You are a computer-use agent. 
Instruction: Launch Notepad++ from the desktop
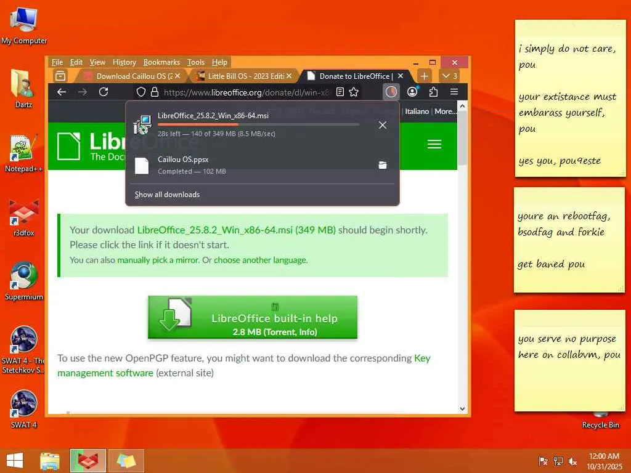pyautogui.click(x=23, y=153)
